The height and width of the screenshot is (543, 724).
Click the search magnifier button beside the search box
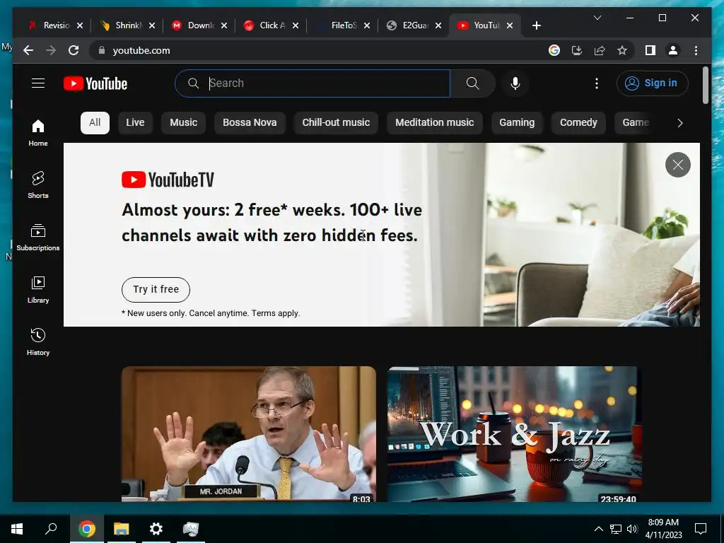click(x=472, y=83)
